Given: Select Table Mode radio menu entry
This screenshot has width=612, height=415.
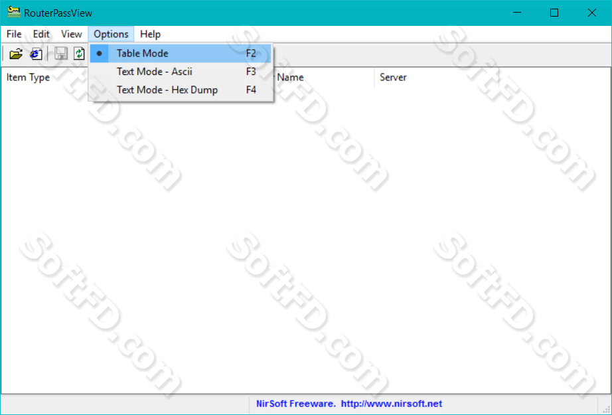Looking at the screenshot, I should pyautogui.click(x=181, y=54).
